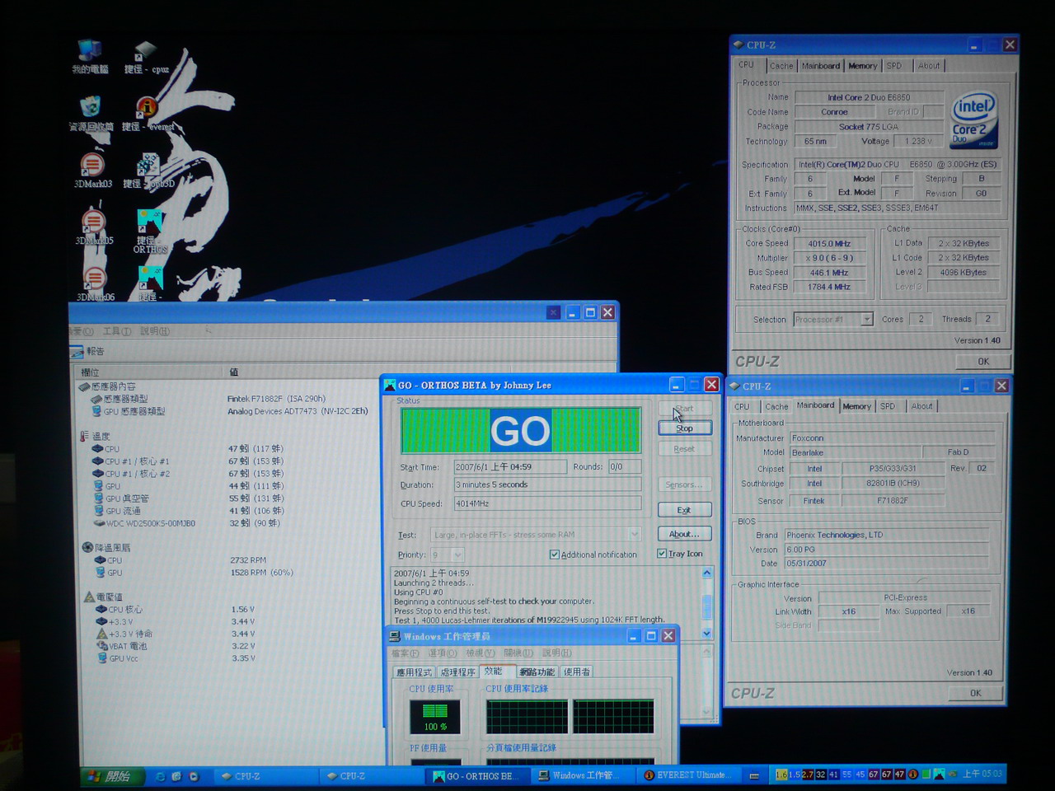Switch to the SPD tab in upper CPU-Z window
Image resolution: width=1055 pixels, height=791 pixels.
[x=894, y=66]
